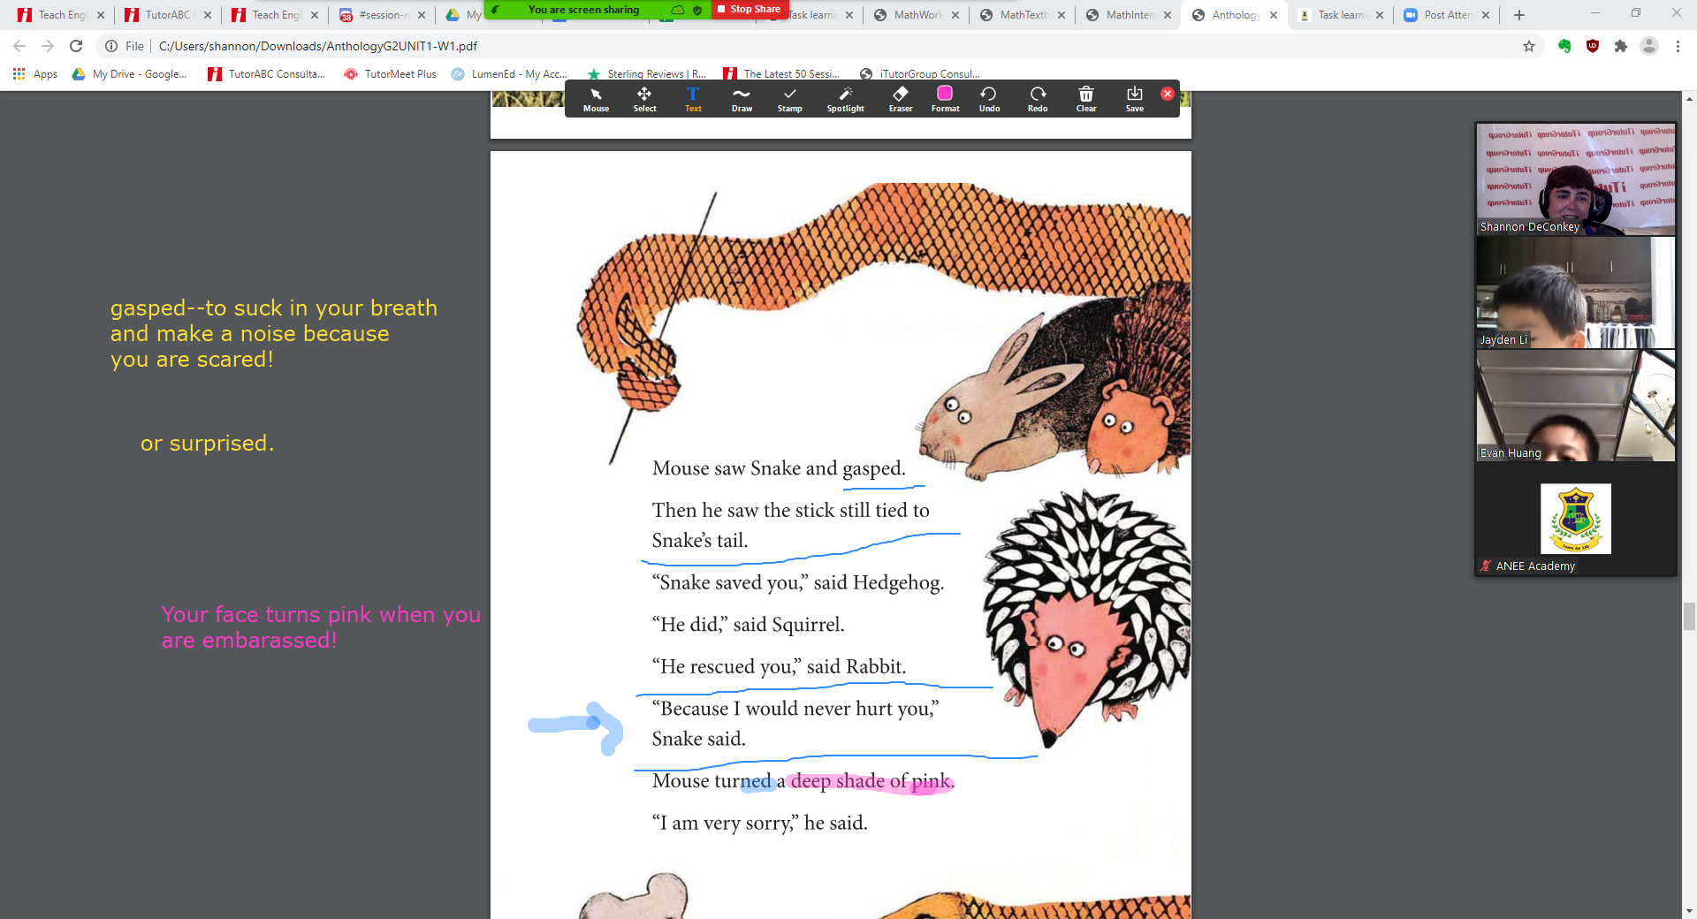The height and width of the screenshot is (919, 1697).
Task: Open the Evernote extension
Action: tap(1564, 46)
